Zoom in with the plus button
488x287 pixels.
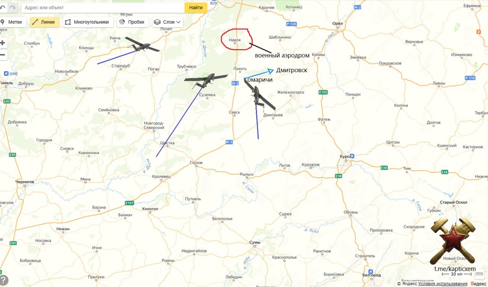2,43
